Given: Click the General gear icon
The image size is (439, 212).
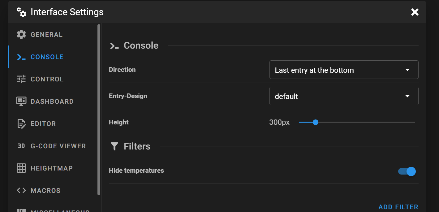Looking at the screenshot, I should click(x=21, y=34).
